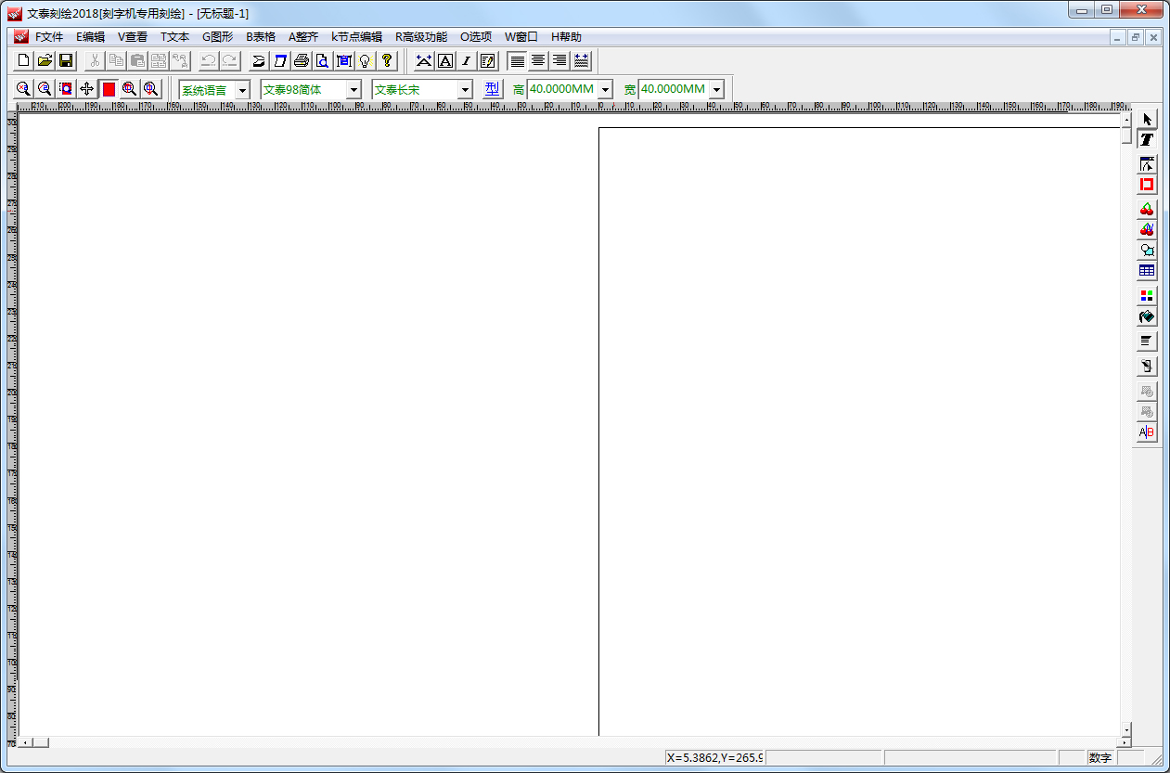Create a new blank document
This screenshot has width=1170, height=773.
click(x=24, y=61)
